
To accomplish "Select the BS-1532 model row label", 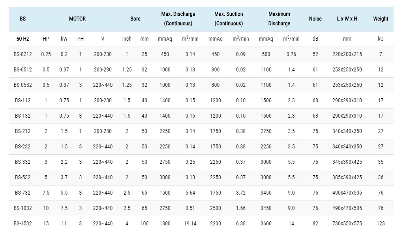I will (x=23, y=223).
